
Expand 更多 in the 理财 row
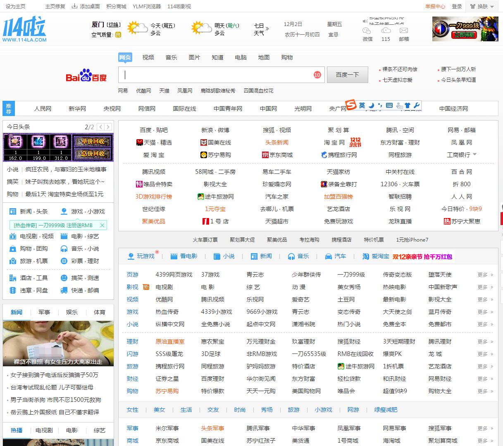[485, 342]
